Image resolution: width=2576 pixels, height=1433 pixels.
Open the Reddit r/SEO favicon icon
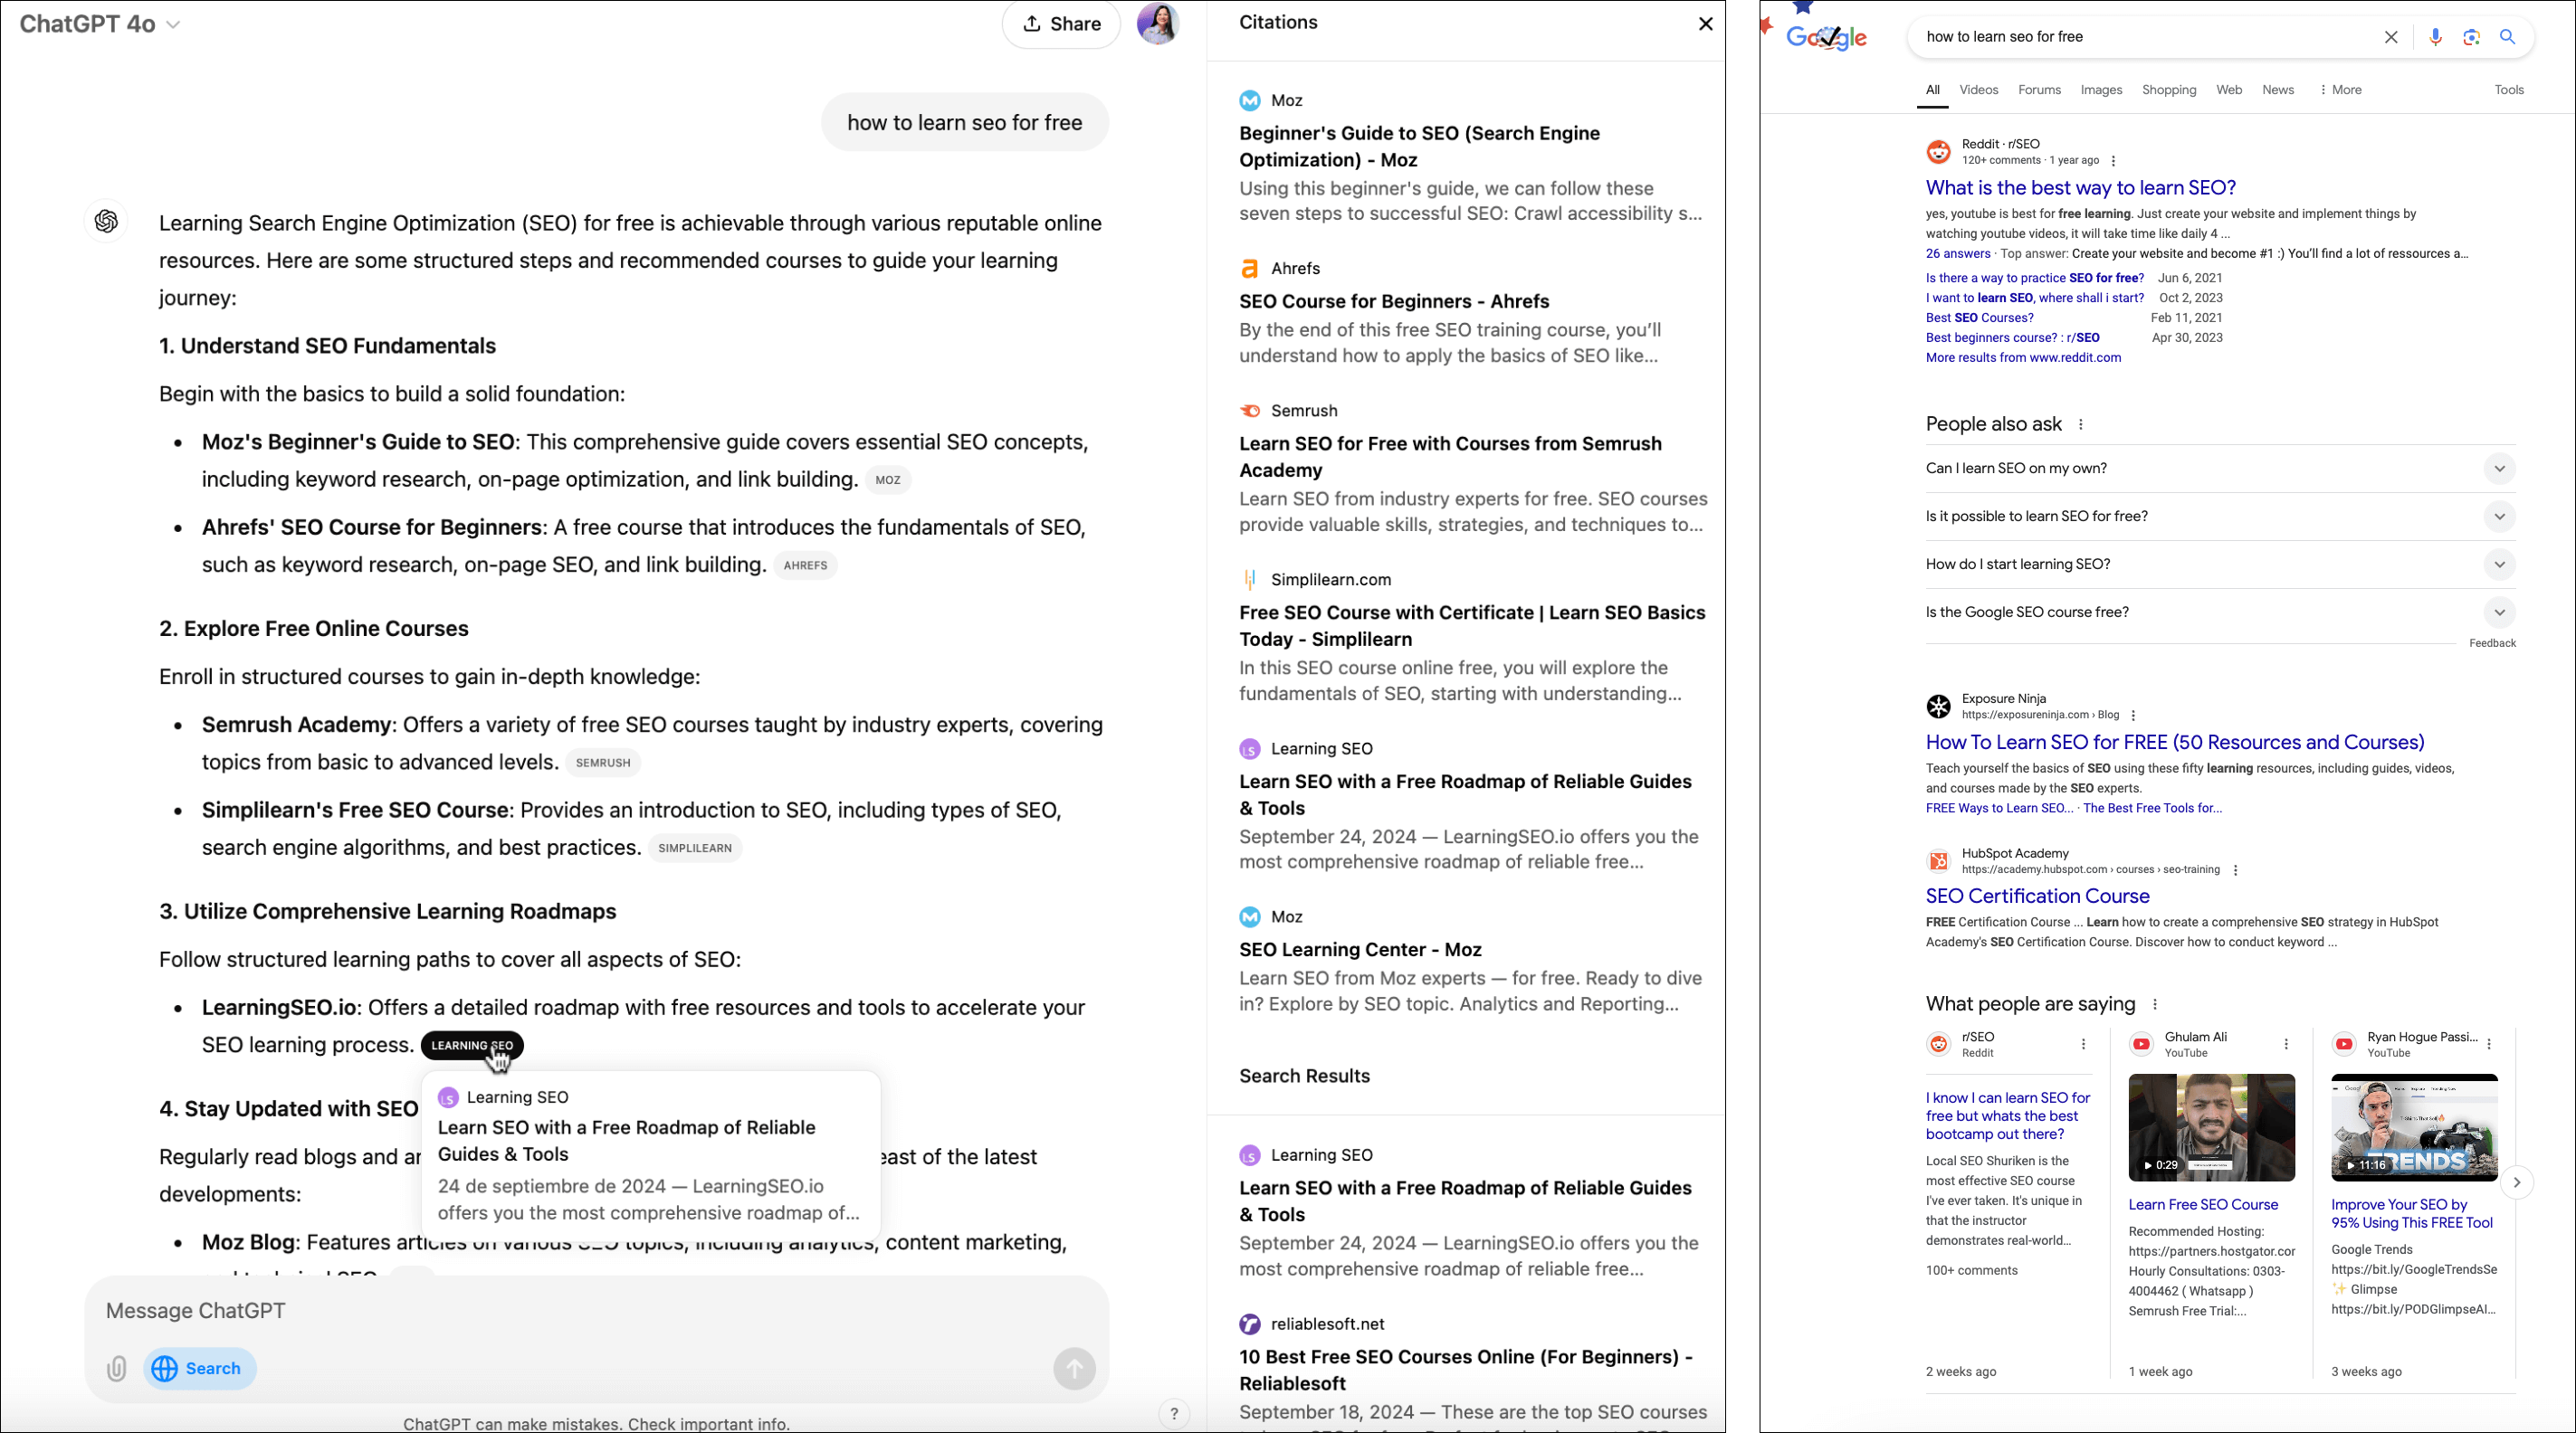pyautogui.click(x=1938, y=152)
